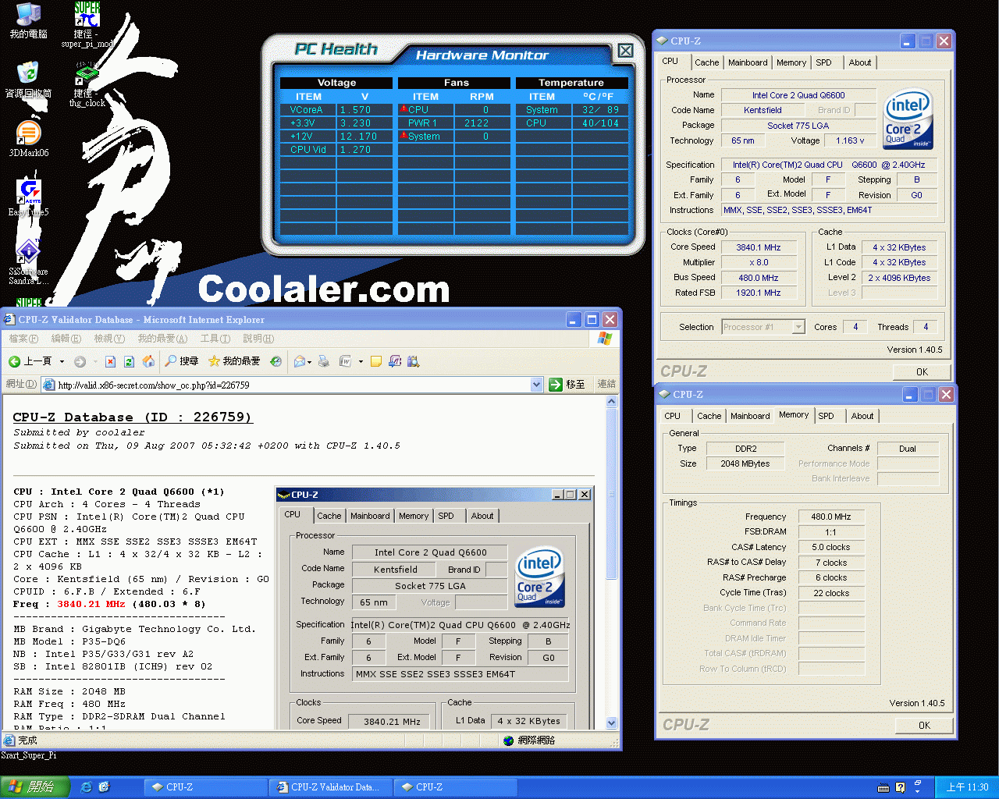Screen dimensions: 999x799
Task: Click the 連結 (Links) toolbar label
Action: coord(606,384)
